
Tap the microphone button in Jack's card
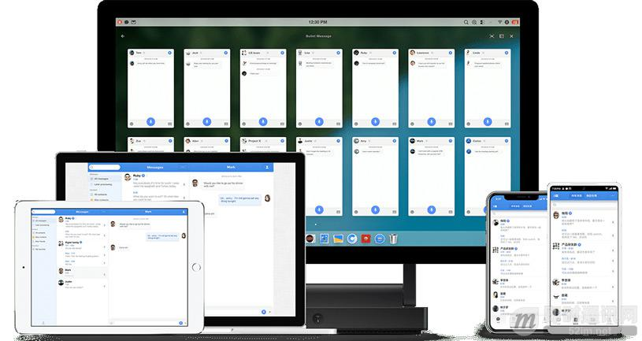(206, 121)
